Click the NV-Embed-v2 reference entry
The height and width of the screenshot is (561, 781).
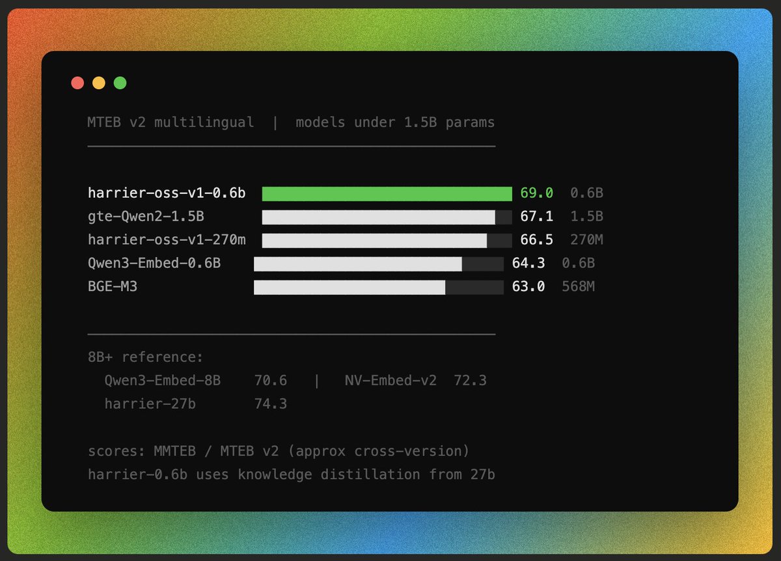pos(390,380)
